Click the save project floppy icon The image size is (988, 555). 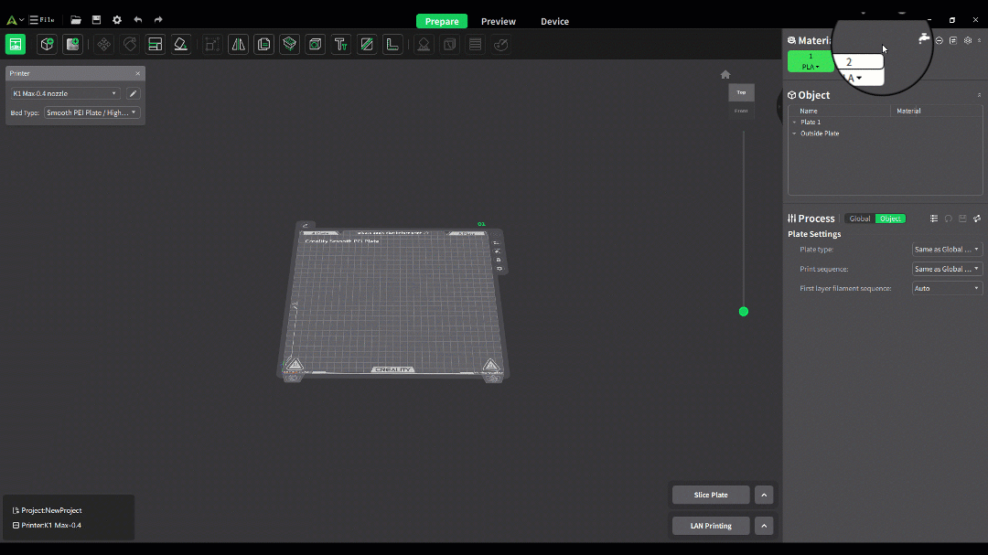96,20
